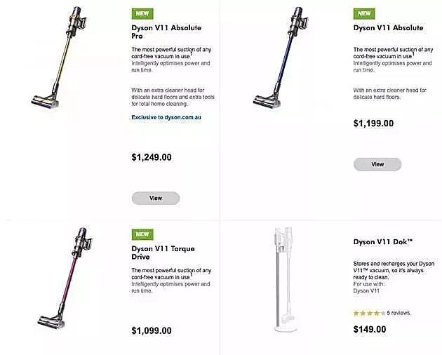Image resolution: width=442 pixels, height=355 pixels.
Task: Open the Dyson V11 Dok title
Action: [383, 242]
